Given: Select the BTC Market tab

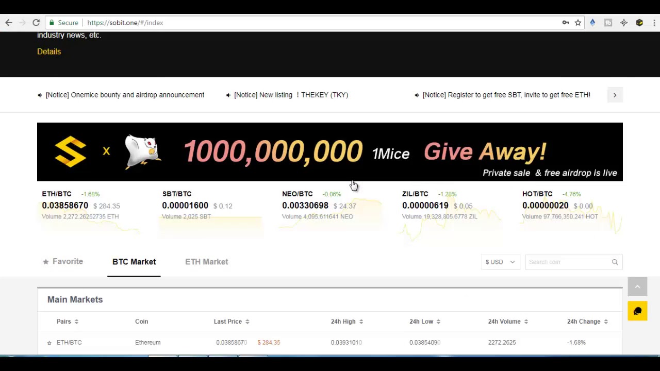Looking at the screenshot, I should (134, 262).
